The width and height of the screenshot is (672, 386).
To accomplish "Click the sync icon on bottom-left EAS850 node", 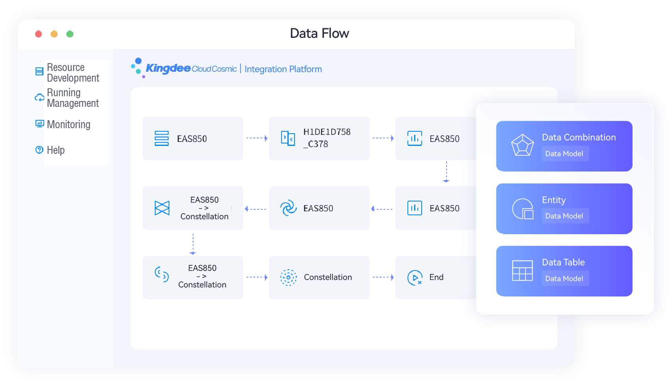I will tap(162, 274).
